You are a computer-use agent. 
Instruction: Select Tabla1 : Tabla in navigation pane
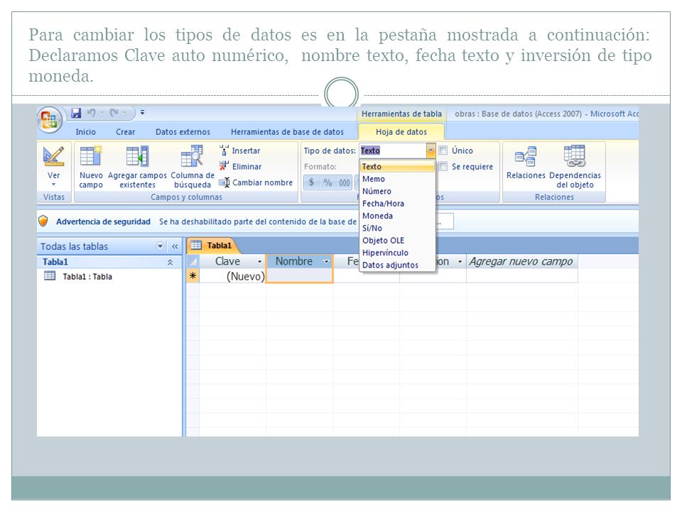pos(78,276)
